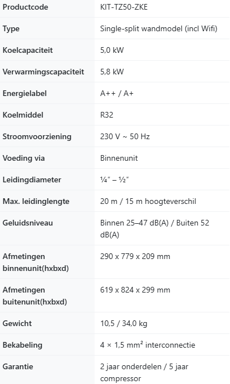Image resolution: width=230 pixels, height=384 pixels.
Task: Select the 230 V ~ 50 Hz value
Action: [125, 136]
